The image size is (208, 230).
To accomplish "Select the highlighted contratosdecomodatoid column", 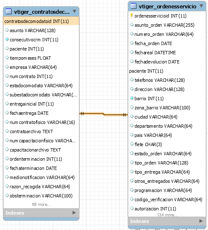I will click(41, 21).
